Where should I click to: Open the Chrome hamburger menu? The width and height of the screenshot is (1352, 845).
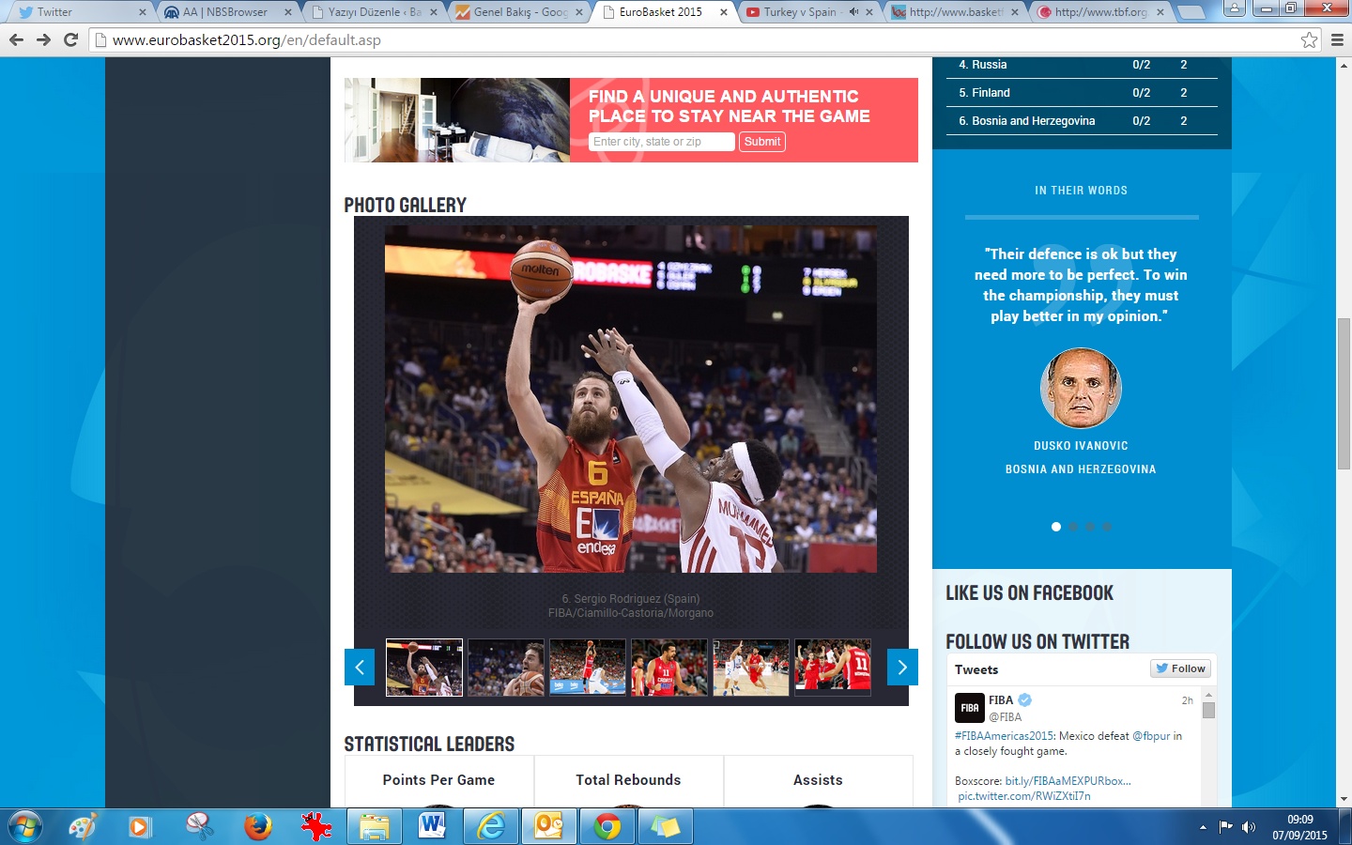1338,39
